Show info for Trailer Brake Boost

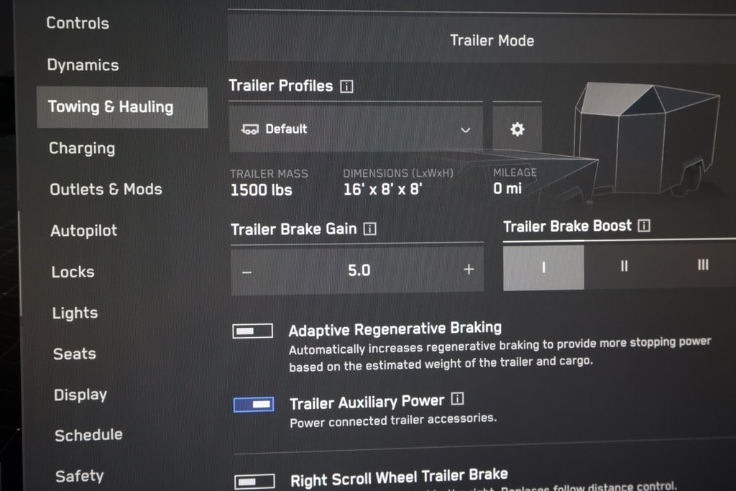click(644, 226)
